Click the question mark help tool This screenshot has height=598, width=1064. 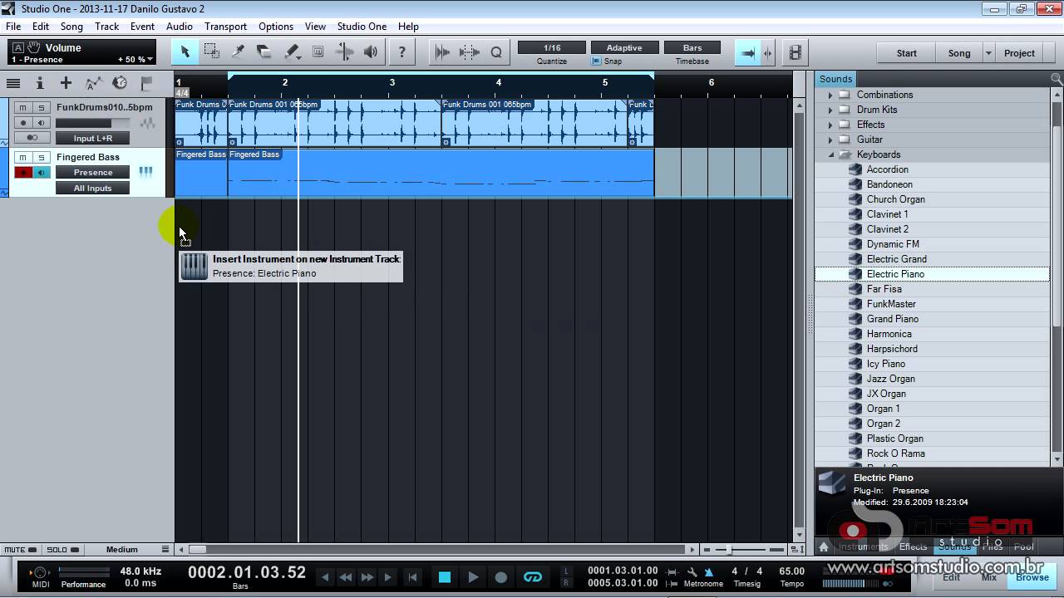tap(401, 52)
